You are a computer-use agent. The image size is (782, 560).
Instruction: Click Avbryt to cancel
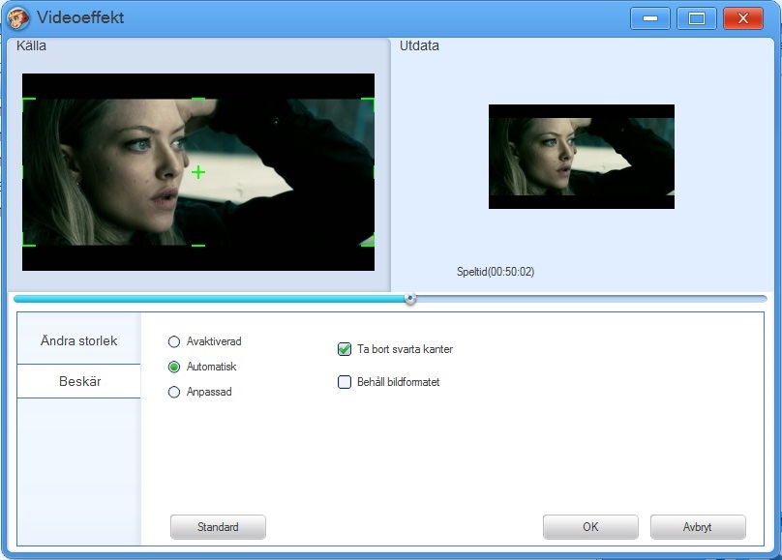(698, 527)
